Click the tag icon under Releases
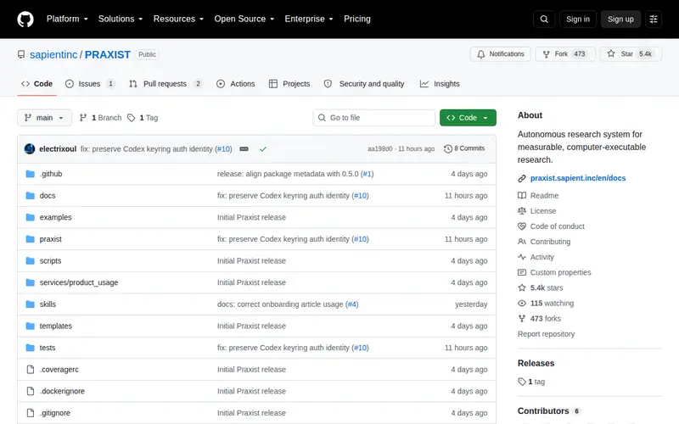 (x=522, y=382)
